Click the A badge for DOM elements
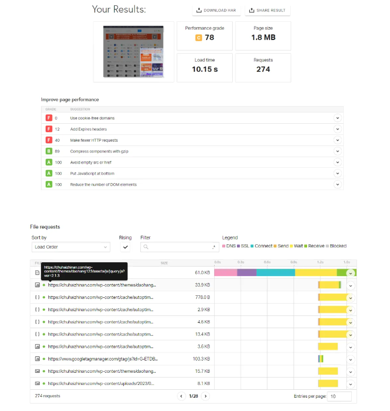The height and width of the screenshot is (411, 390). (49, 185)
